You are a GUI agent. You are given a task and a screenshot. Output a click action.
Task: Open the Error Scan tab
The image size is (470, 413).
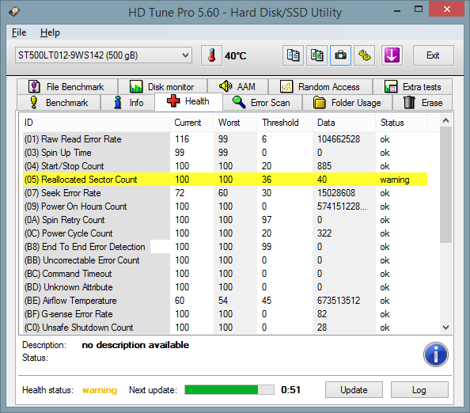tap(262, 103)
